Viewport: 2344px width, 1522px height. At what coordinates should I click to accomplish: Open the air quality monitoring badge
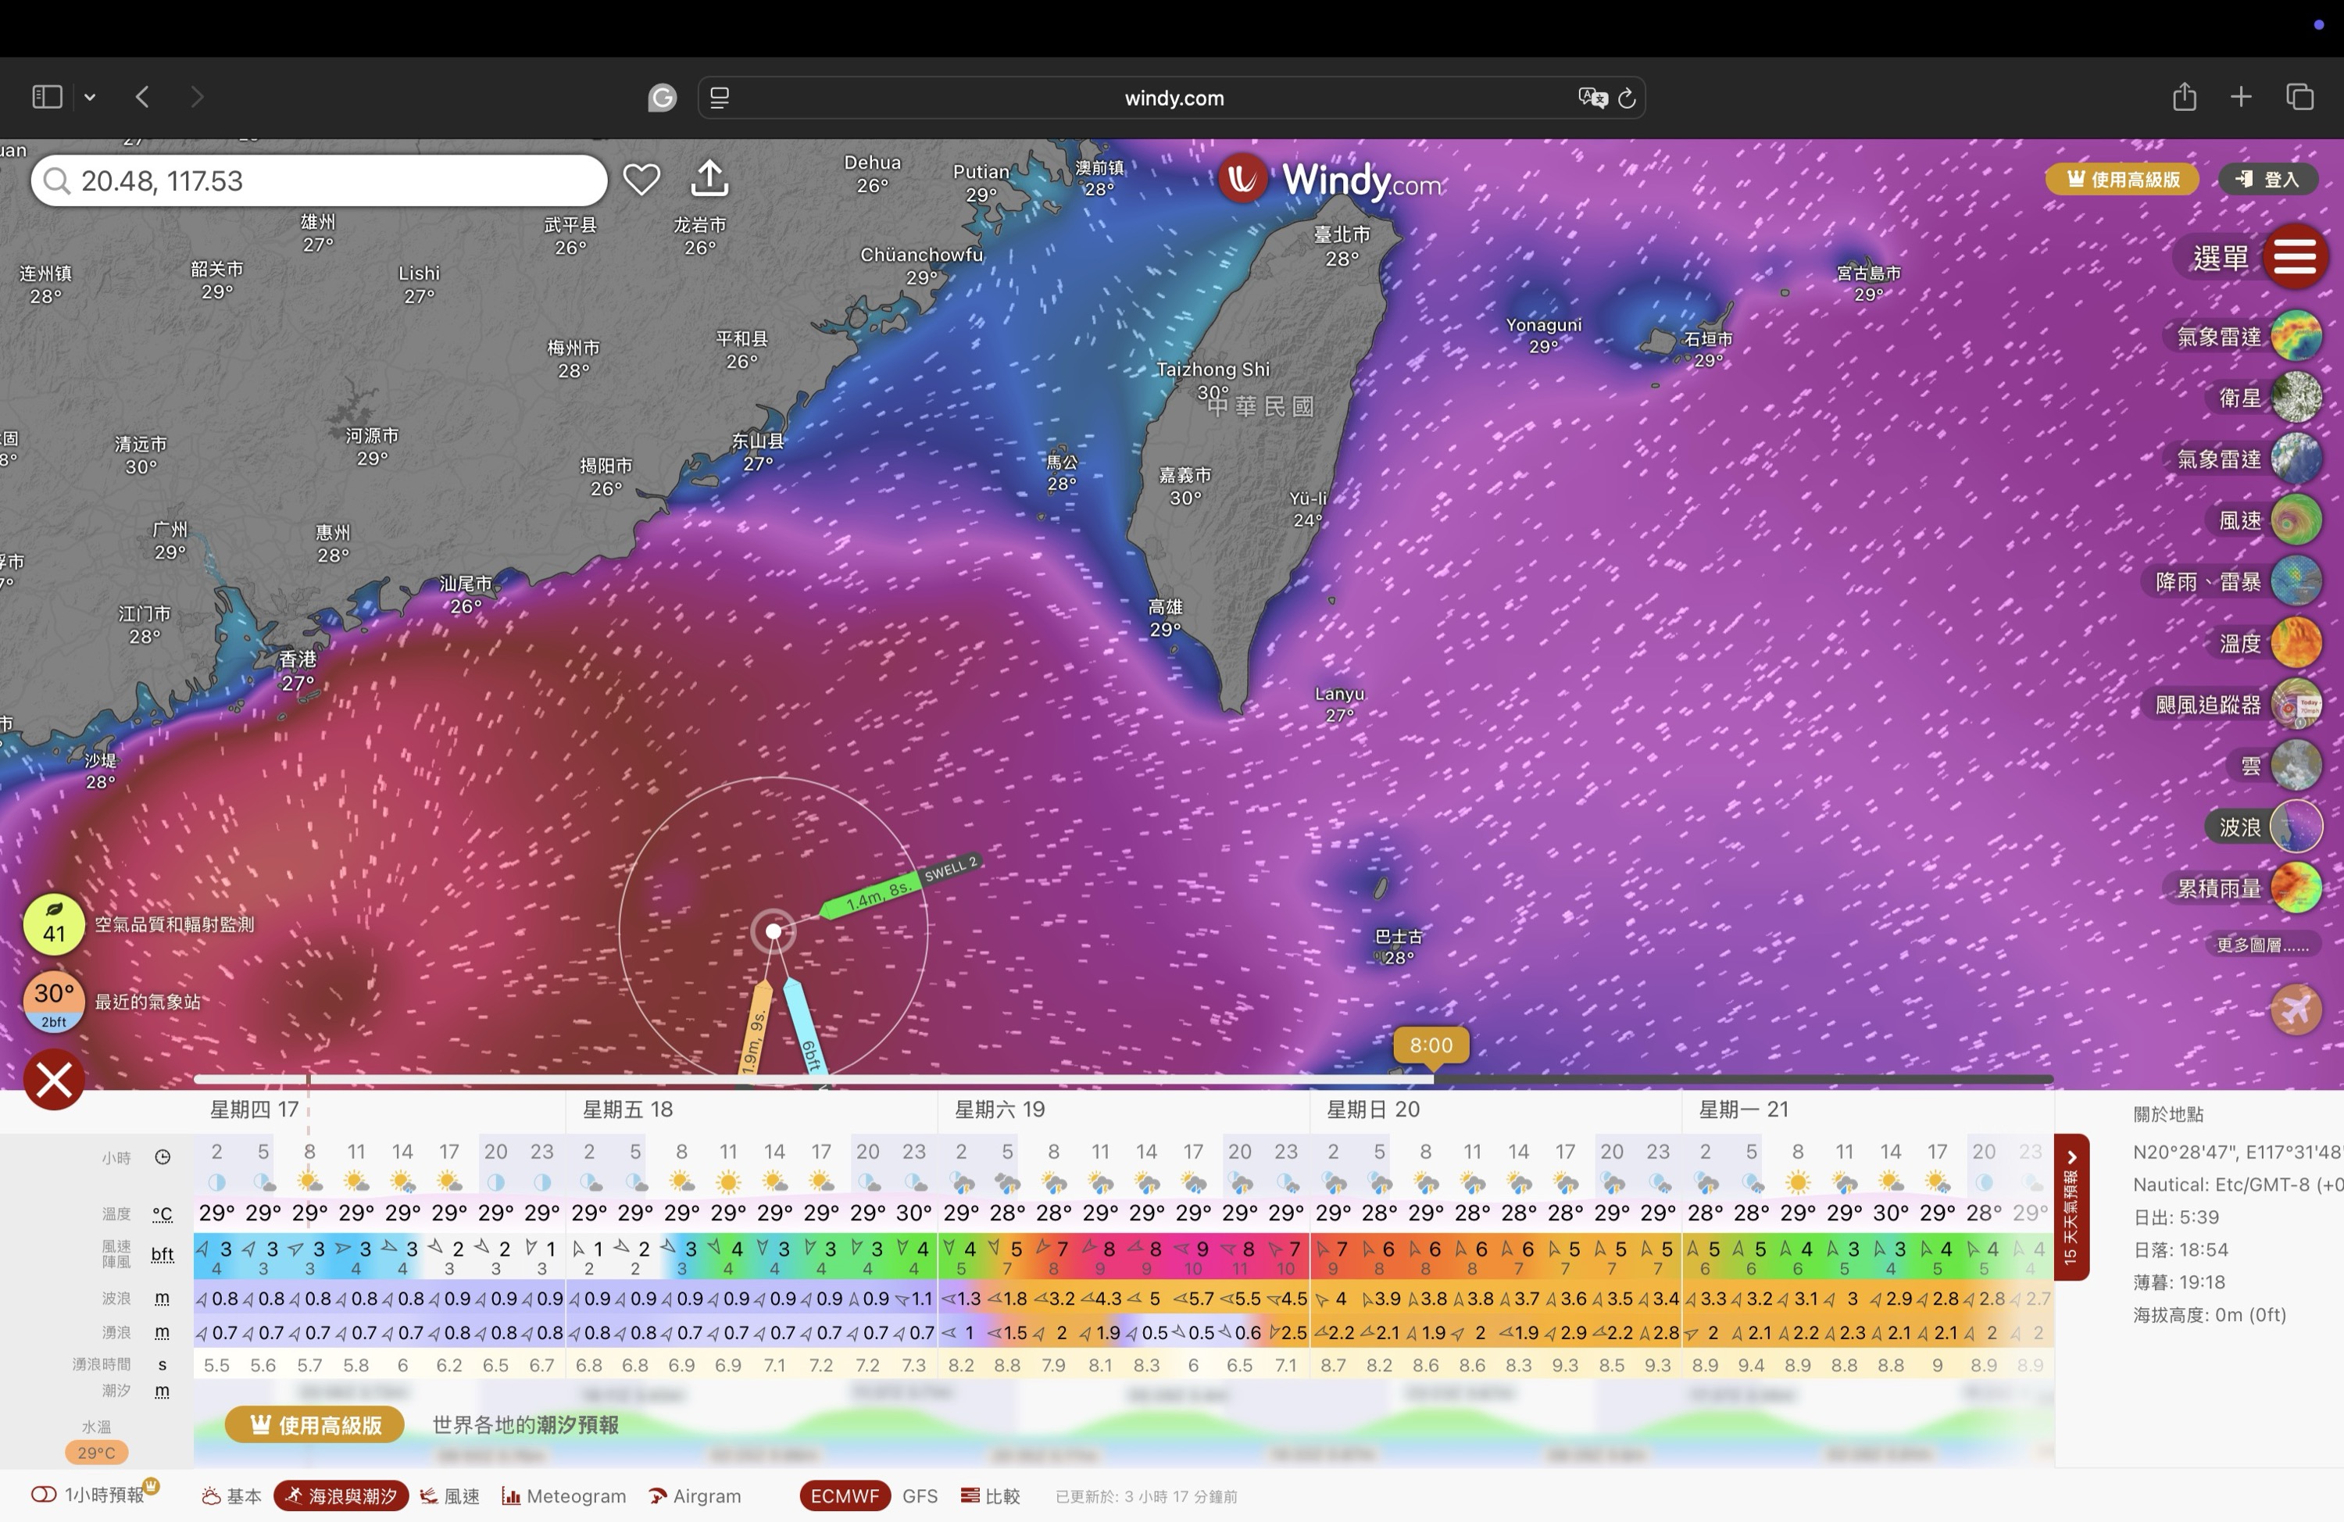[x=54, y=924]
